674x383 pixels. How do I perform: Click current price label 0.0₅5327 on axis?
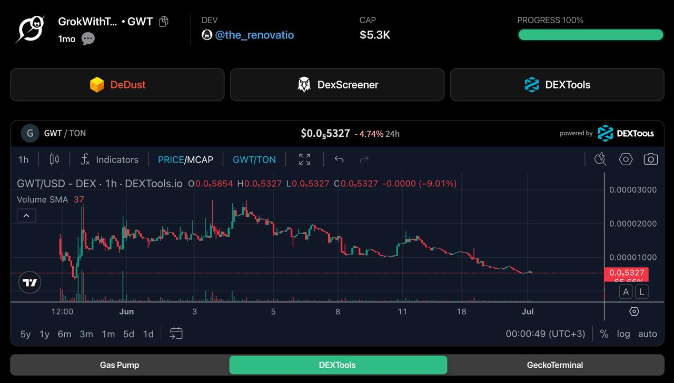(627, 273)
